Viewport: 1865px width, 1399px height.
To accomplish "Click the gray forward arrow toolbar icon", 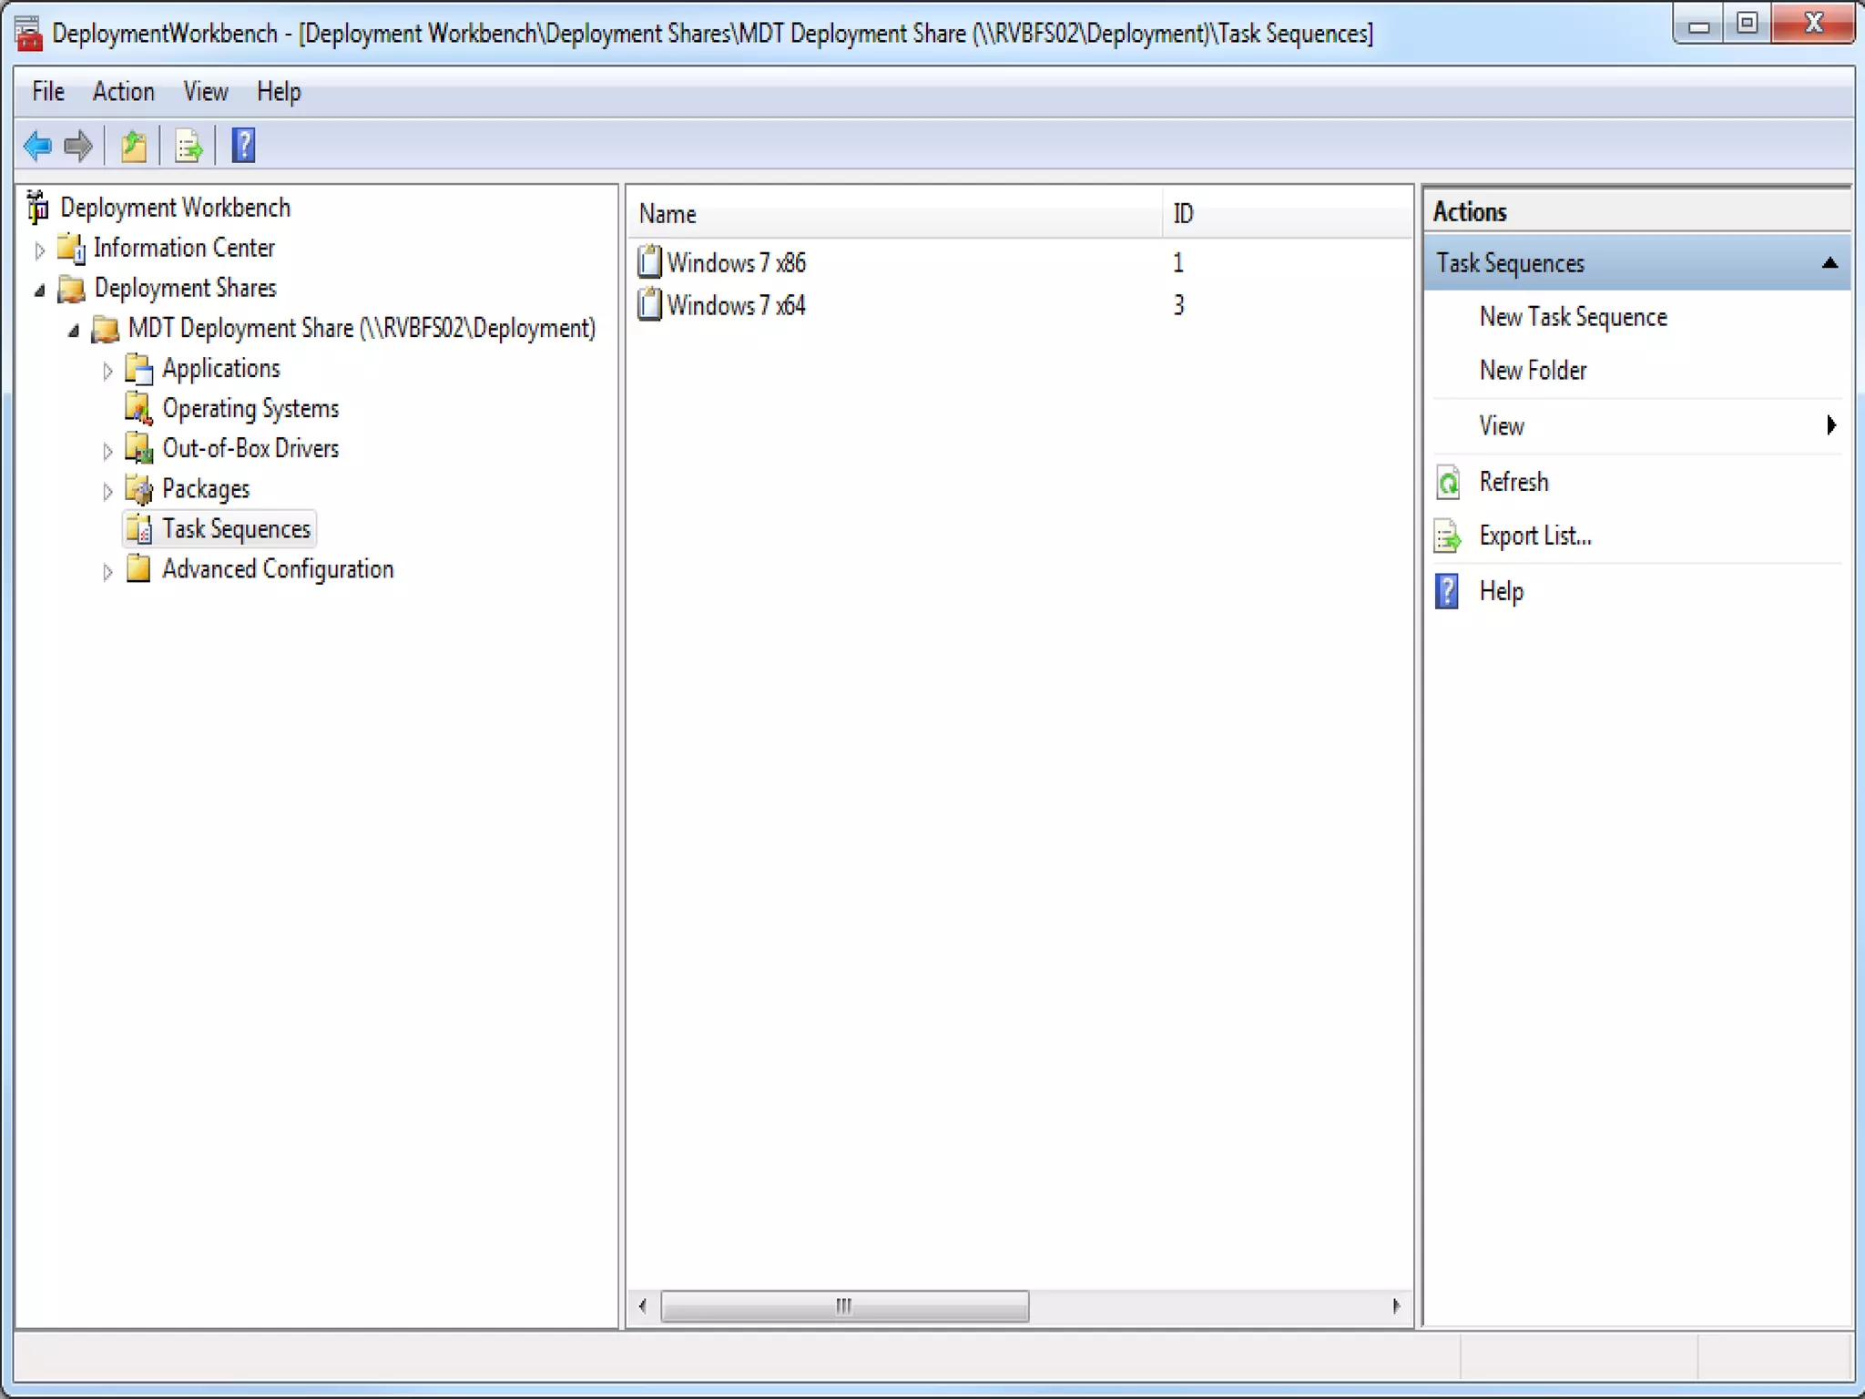I will (x=79, y=146).
